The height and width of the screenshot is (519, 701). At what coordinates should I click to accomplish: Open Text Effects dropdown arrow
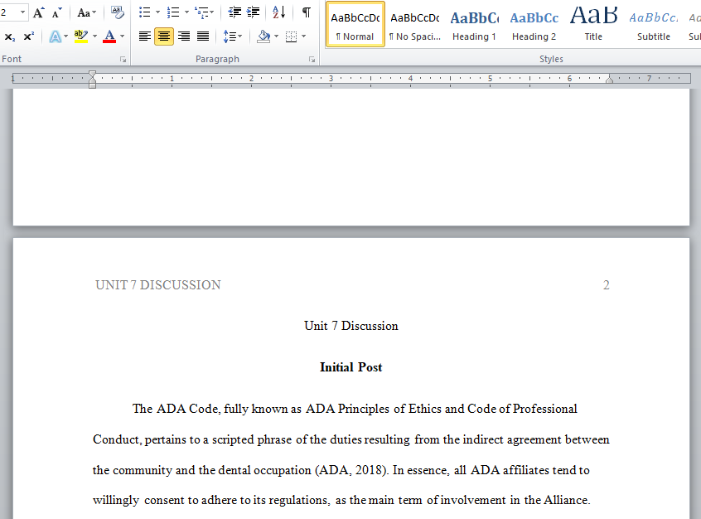[x=66, y=36]
